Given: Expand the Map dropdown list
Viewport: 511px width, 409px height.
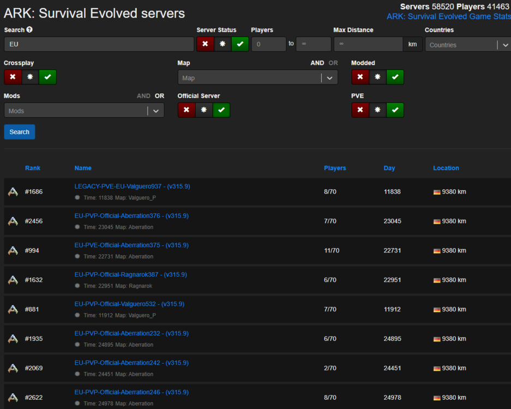Looking at the screenshot, I should point(329,78).
